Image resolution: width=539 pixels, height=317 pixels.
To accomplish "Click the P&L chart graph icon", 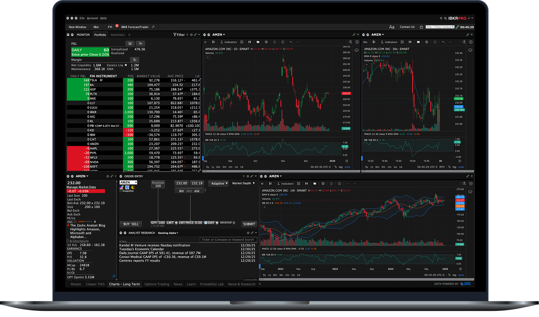I will [130, 43].
